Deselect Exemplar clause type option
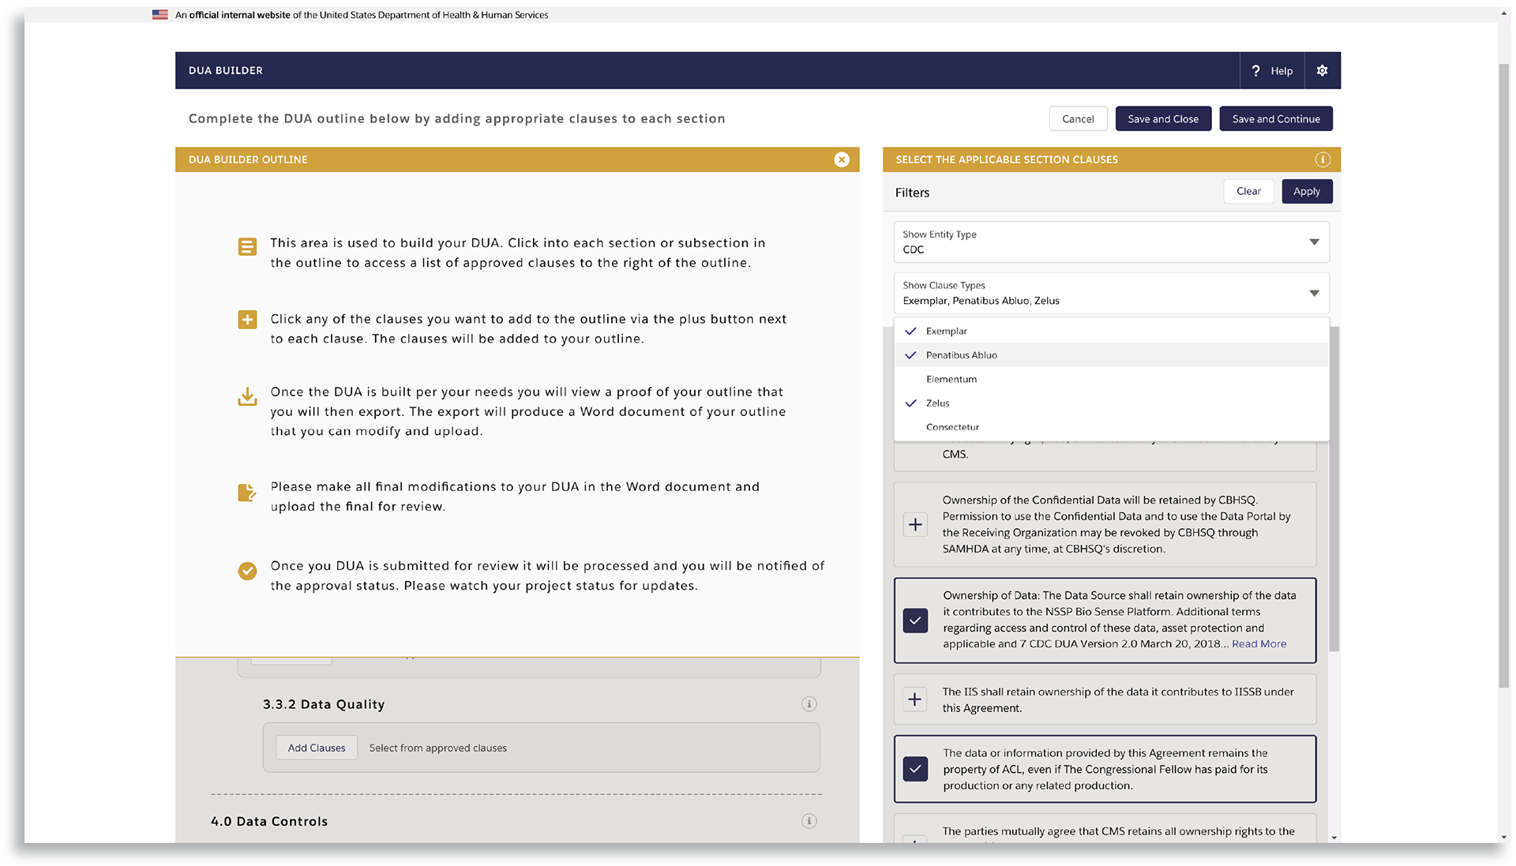The width and height of the screenshot is (1516, 866). [x=946, y=332]
